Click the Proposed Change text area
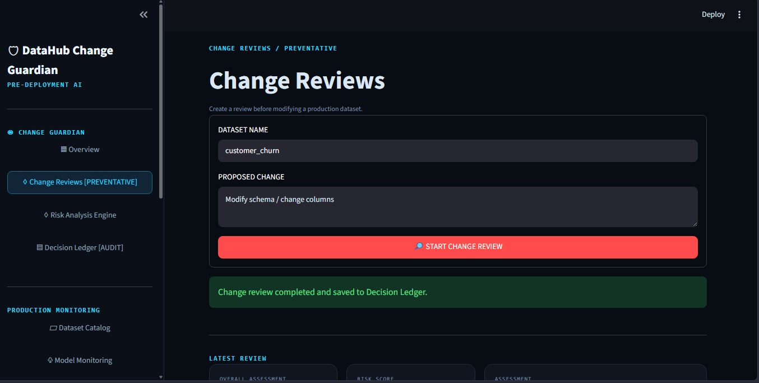This screenshot has height=383, width=759. [458, 207]
